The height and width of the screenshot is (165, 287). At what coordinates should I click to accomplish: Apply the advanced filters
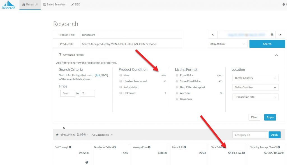(270, 117)
